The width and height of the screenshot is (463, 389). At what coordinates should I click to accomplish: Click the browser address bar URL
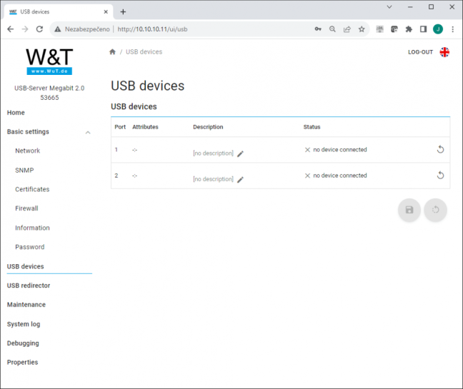pyautogui.click(x=152, y=29)
